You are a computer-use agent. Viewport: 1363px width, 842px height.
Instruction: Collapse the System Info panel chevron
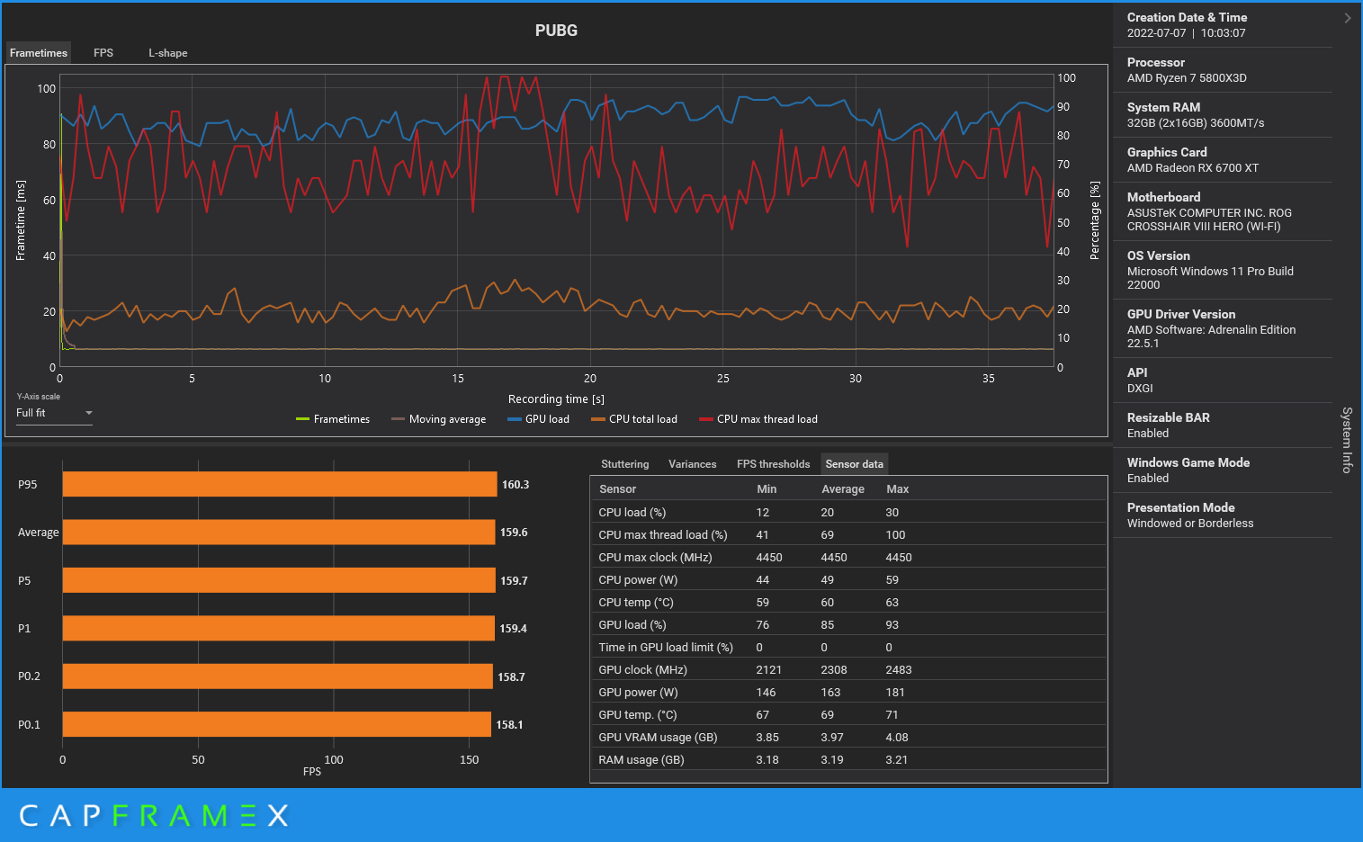(1347, 18)
